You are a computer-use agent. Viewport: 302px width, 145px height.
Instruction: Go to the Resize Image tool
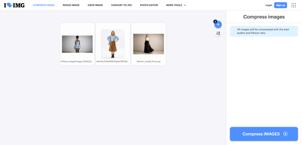[71, 5]
